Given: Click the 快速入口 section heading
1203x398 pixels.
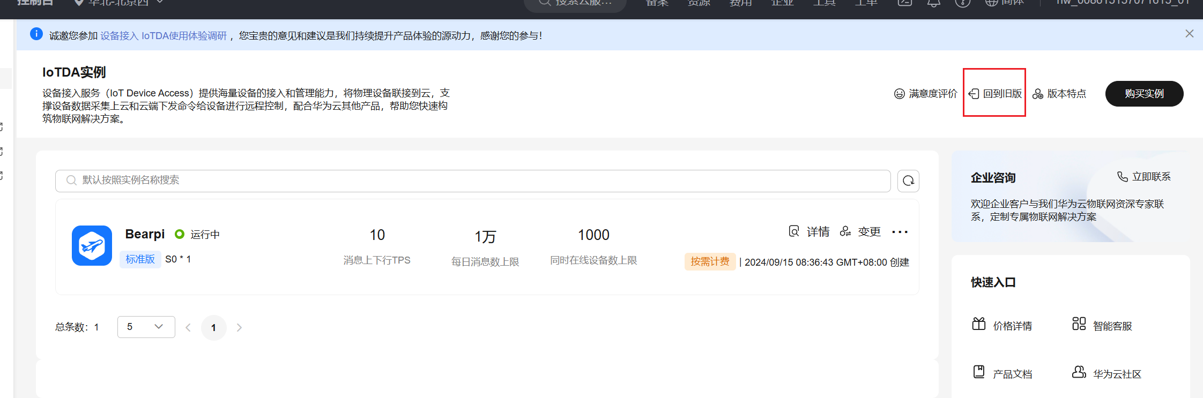Looking at the screenshot, I should pyautogui.click(x=993, y=282).
